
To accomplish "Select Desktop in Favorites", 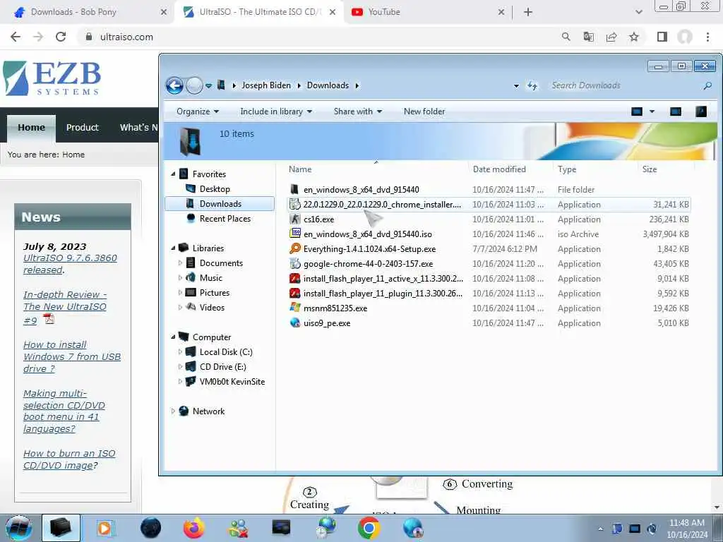I will 215,189.
